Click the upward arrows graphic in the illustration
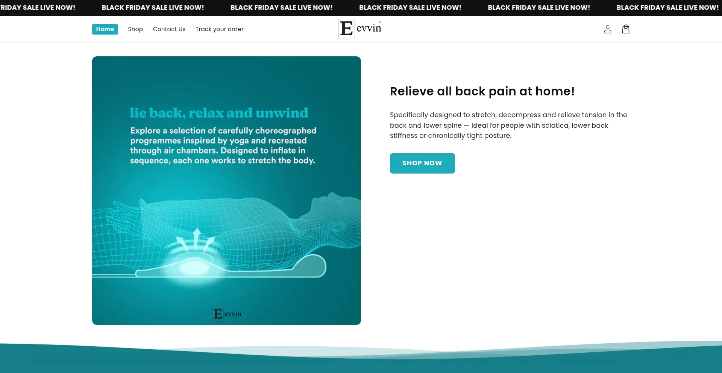722x373 pixels. 196,239
